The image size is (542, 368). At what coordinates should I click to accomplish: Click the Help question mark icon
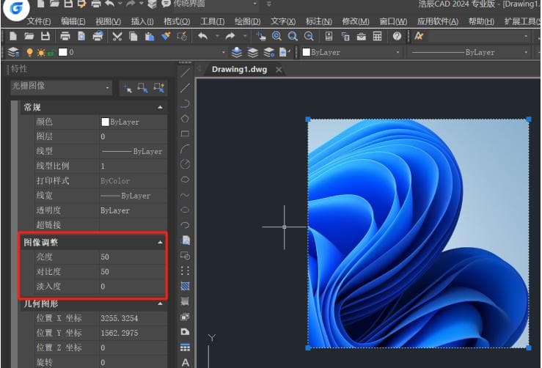(x=397, y=36)
